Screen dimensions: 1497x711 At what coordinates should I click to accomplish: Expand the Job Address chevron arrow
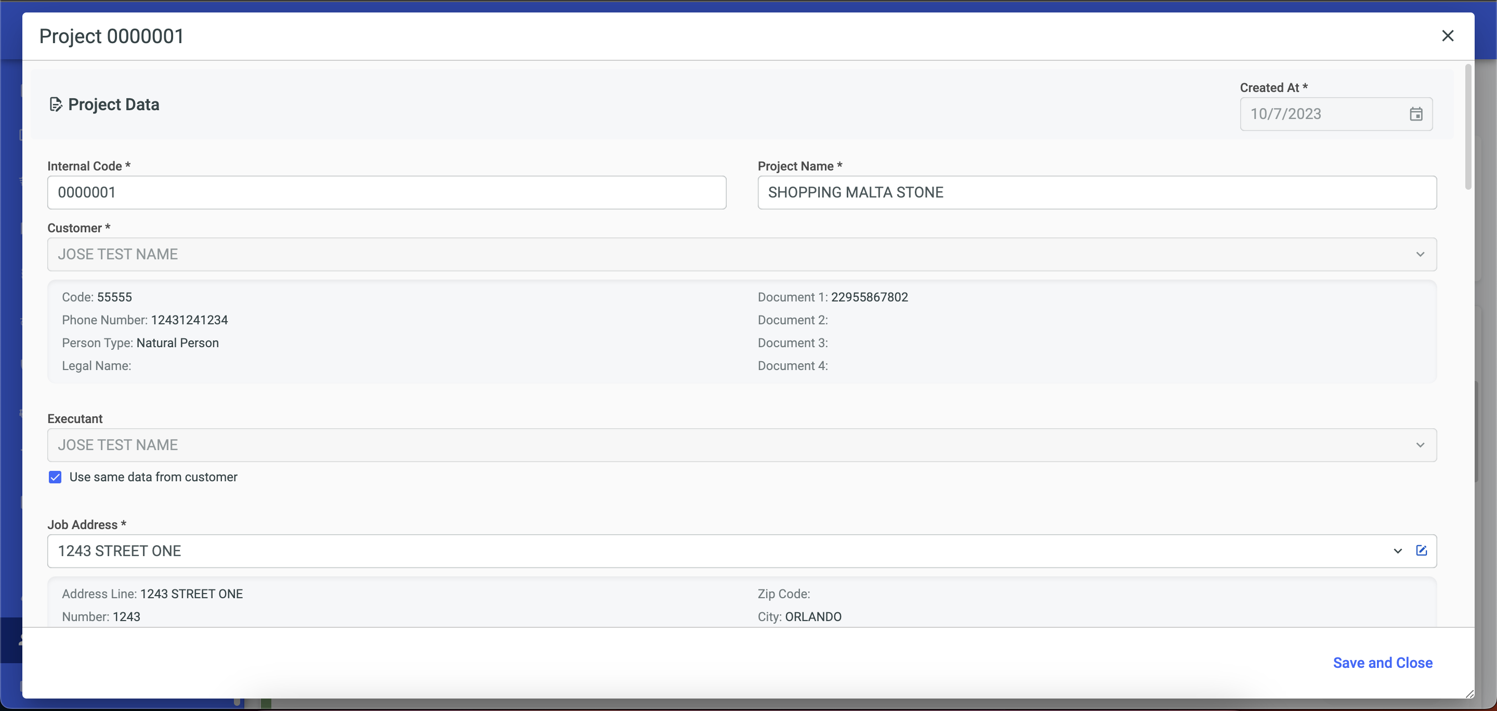[x=1397, y=551]
